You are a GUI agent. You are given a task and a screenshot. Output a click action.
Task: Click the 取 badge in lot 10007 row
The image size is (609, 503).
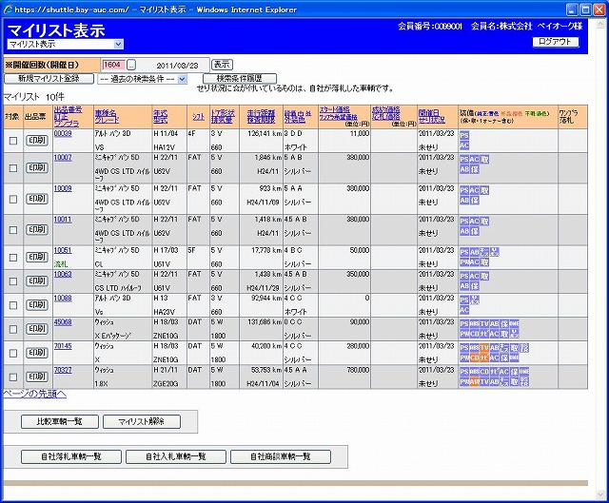(484, 160)
